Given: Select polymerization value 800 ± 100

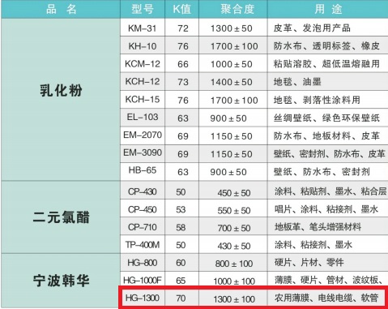Looking at the screenshot, I should [234, 264].
